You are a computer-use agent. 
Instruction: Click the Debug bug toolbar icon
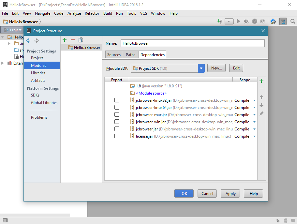[246, 21]
